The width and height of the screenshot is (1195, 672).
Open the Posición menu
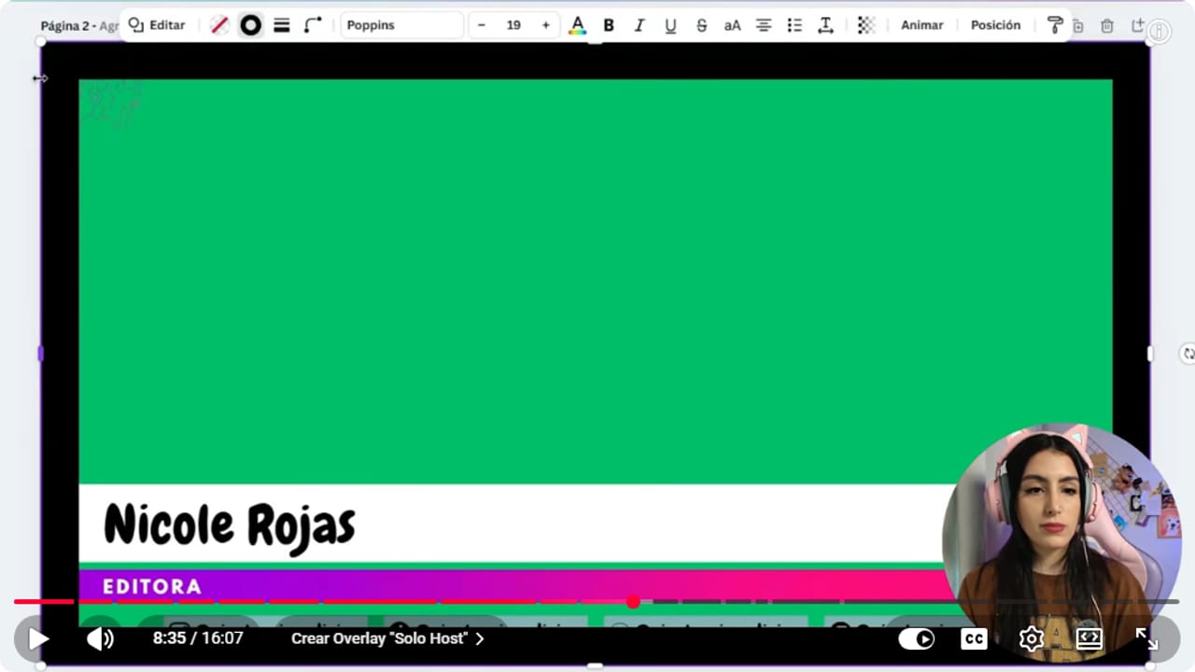[995, 25]
